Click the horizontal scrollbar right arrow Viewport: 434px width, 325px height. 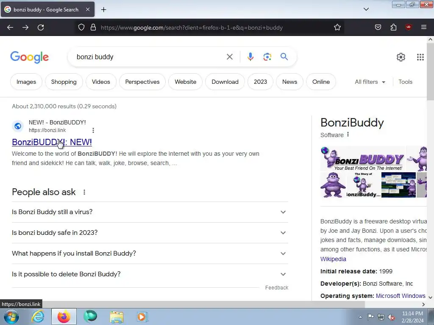423,304
